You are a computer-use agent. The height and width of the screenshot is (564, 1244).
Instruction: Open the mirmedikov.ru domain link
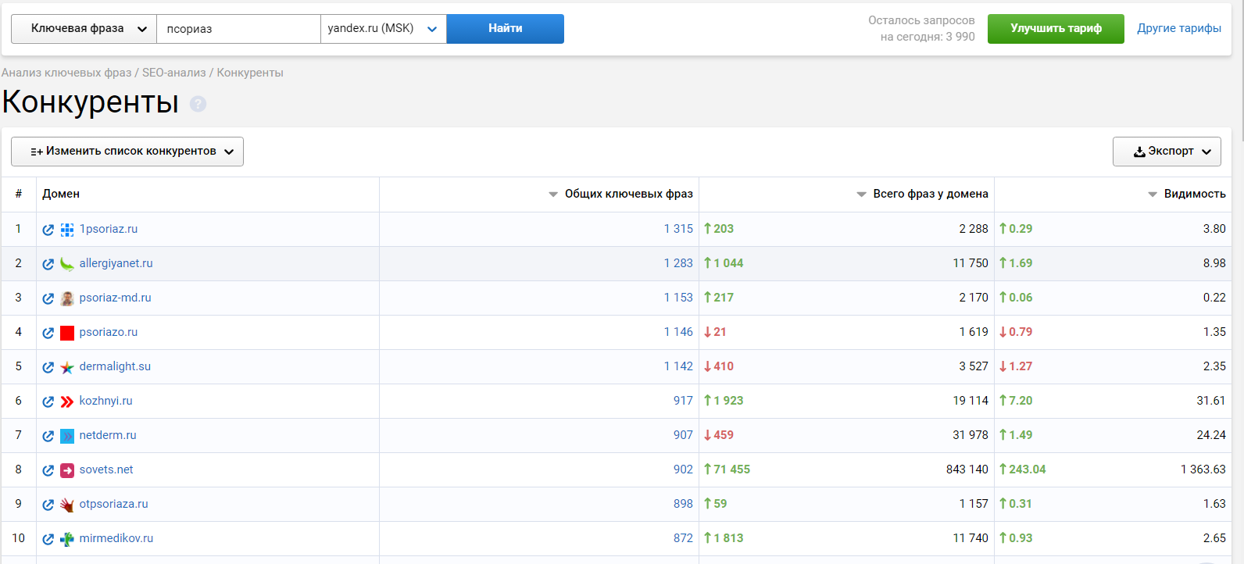tap(116, 538)
